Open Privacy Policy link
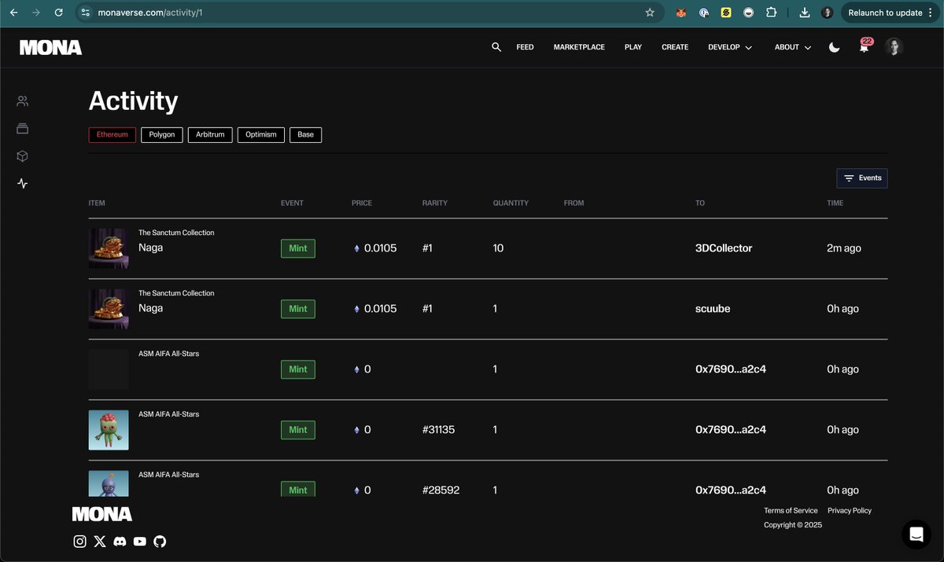944x562 pixels. (x=850, y=510)
